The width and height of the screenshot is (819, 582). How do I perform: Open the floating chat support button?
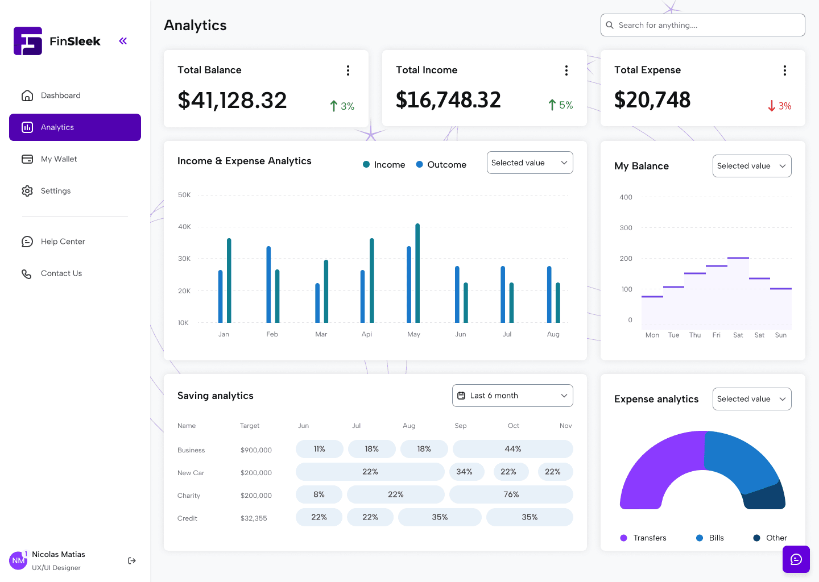click(x=796, y=559)
